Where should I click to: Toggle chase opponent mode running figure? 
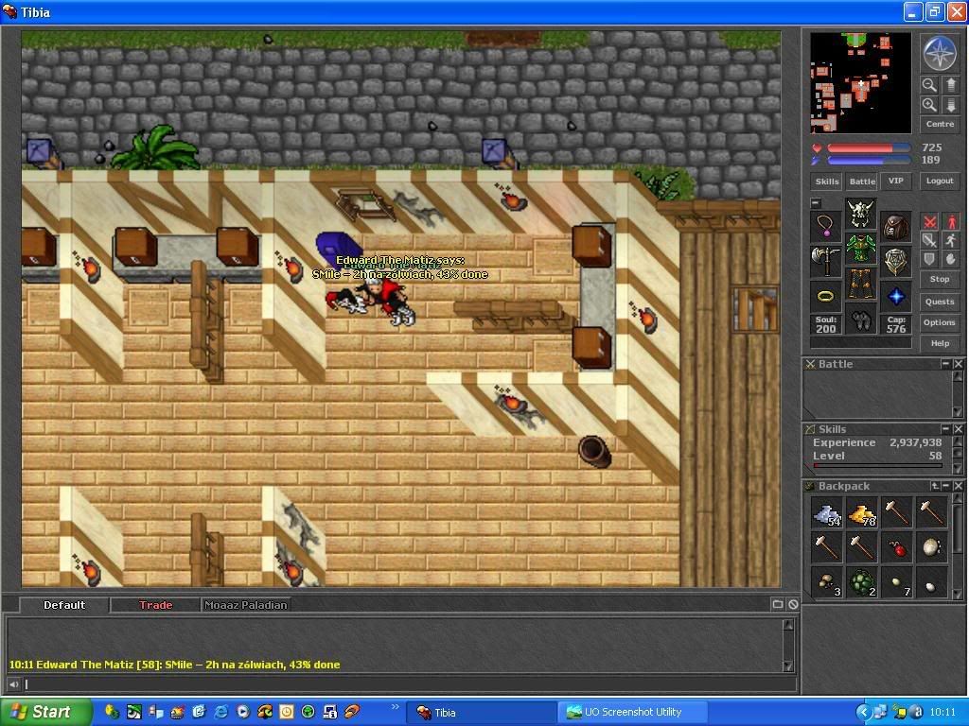(950, 241)
